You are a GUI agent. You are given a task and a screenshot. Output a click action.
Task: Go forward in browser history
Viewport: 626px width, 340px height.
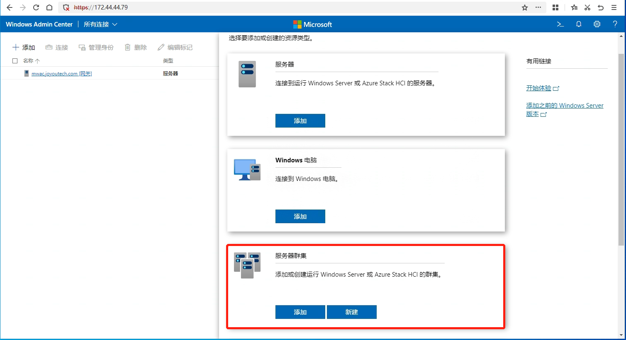pos(23,7)
